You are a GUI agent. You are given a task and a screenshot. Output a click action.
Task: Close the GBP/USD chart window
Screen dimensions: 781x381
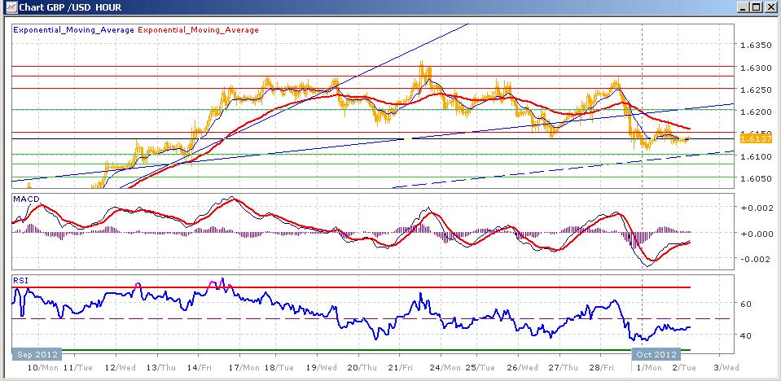click(770, 7)
